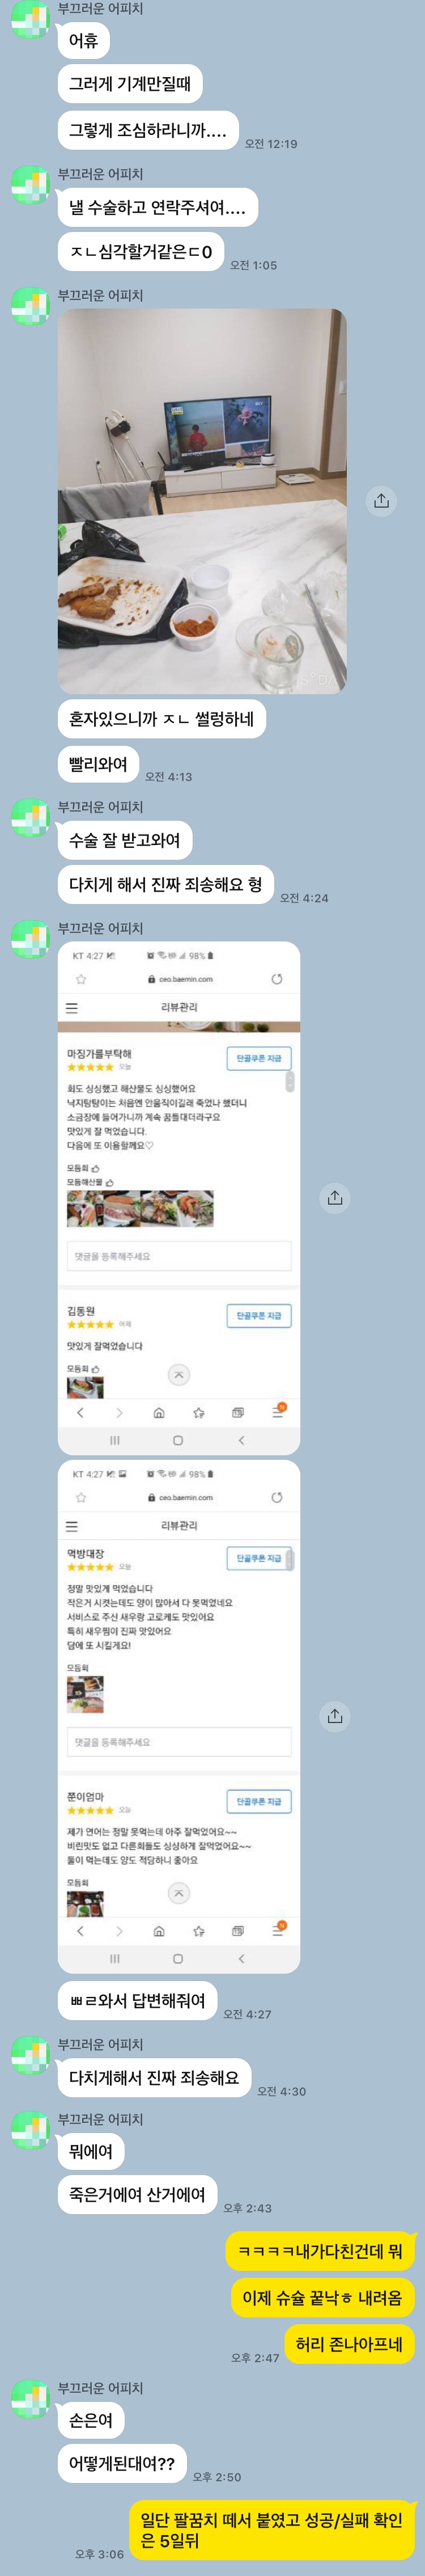Tap sender name 부끄러운 어피치 above 뭐에여
This screenshot has width=425, height=2576.
click(100, 2119)
